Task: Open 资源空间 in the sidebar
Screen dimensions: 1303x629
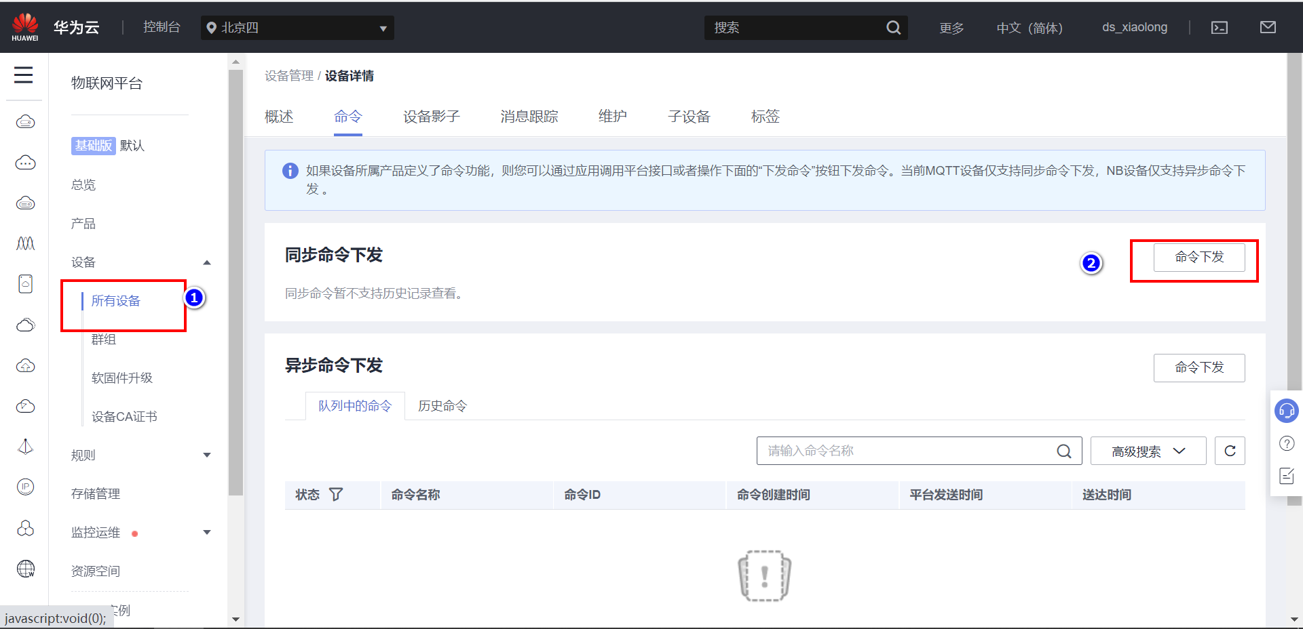Action: 96,571
